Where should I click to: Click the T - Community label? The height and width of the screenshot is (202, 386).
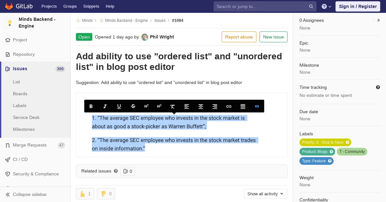(352, 152)
